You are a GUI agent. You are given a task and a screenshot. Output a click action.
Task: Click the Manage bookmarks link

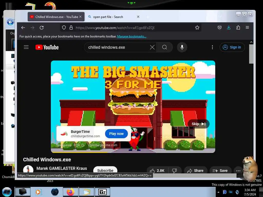(x=132, y=36)
